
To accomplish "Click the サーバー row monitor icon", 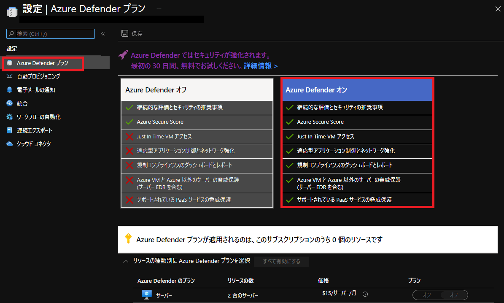I will click(x=147, y=295).
